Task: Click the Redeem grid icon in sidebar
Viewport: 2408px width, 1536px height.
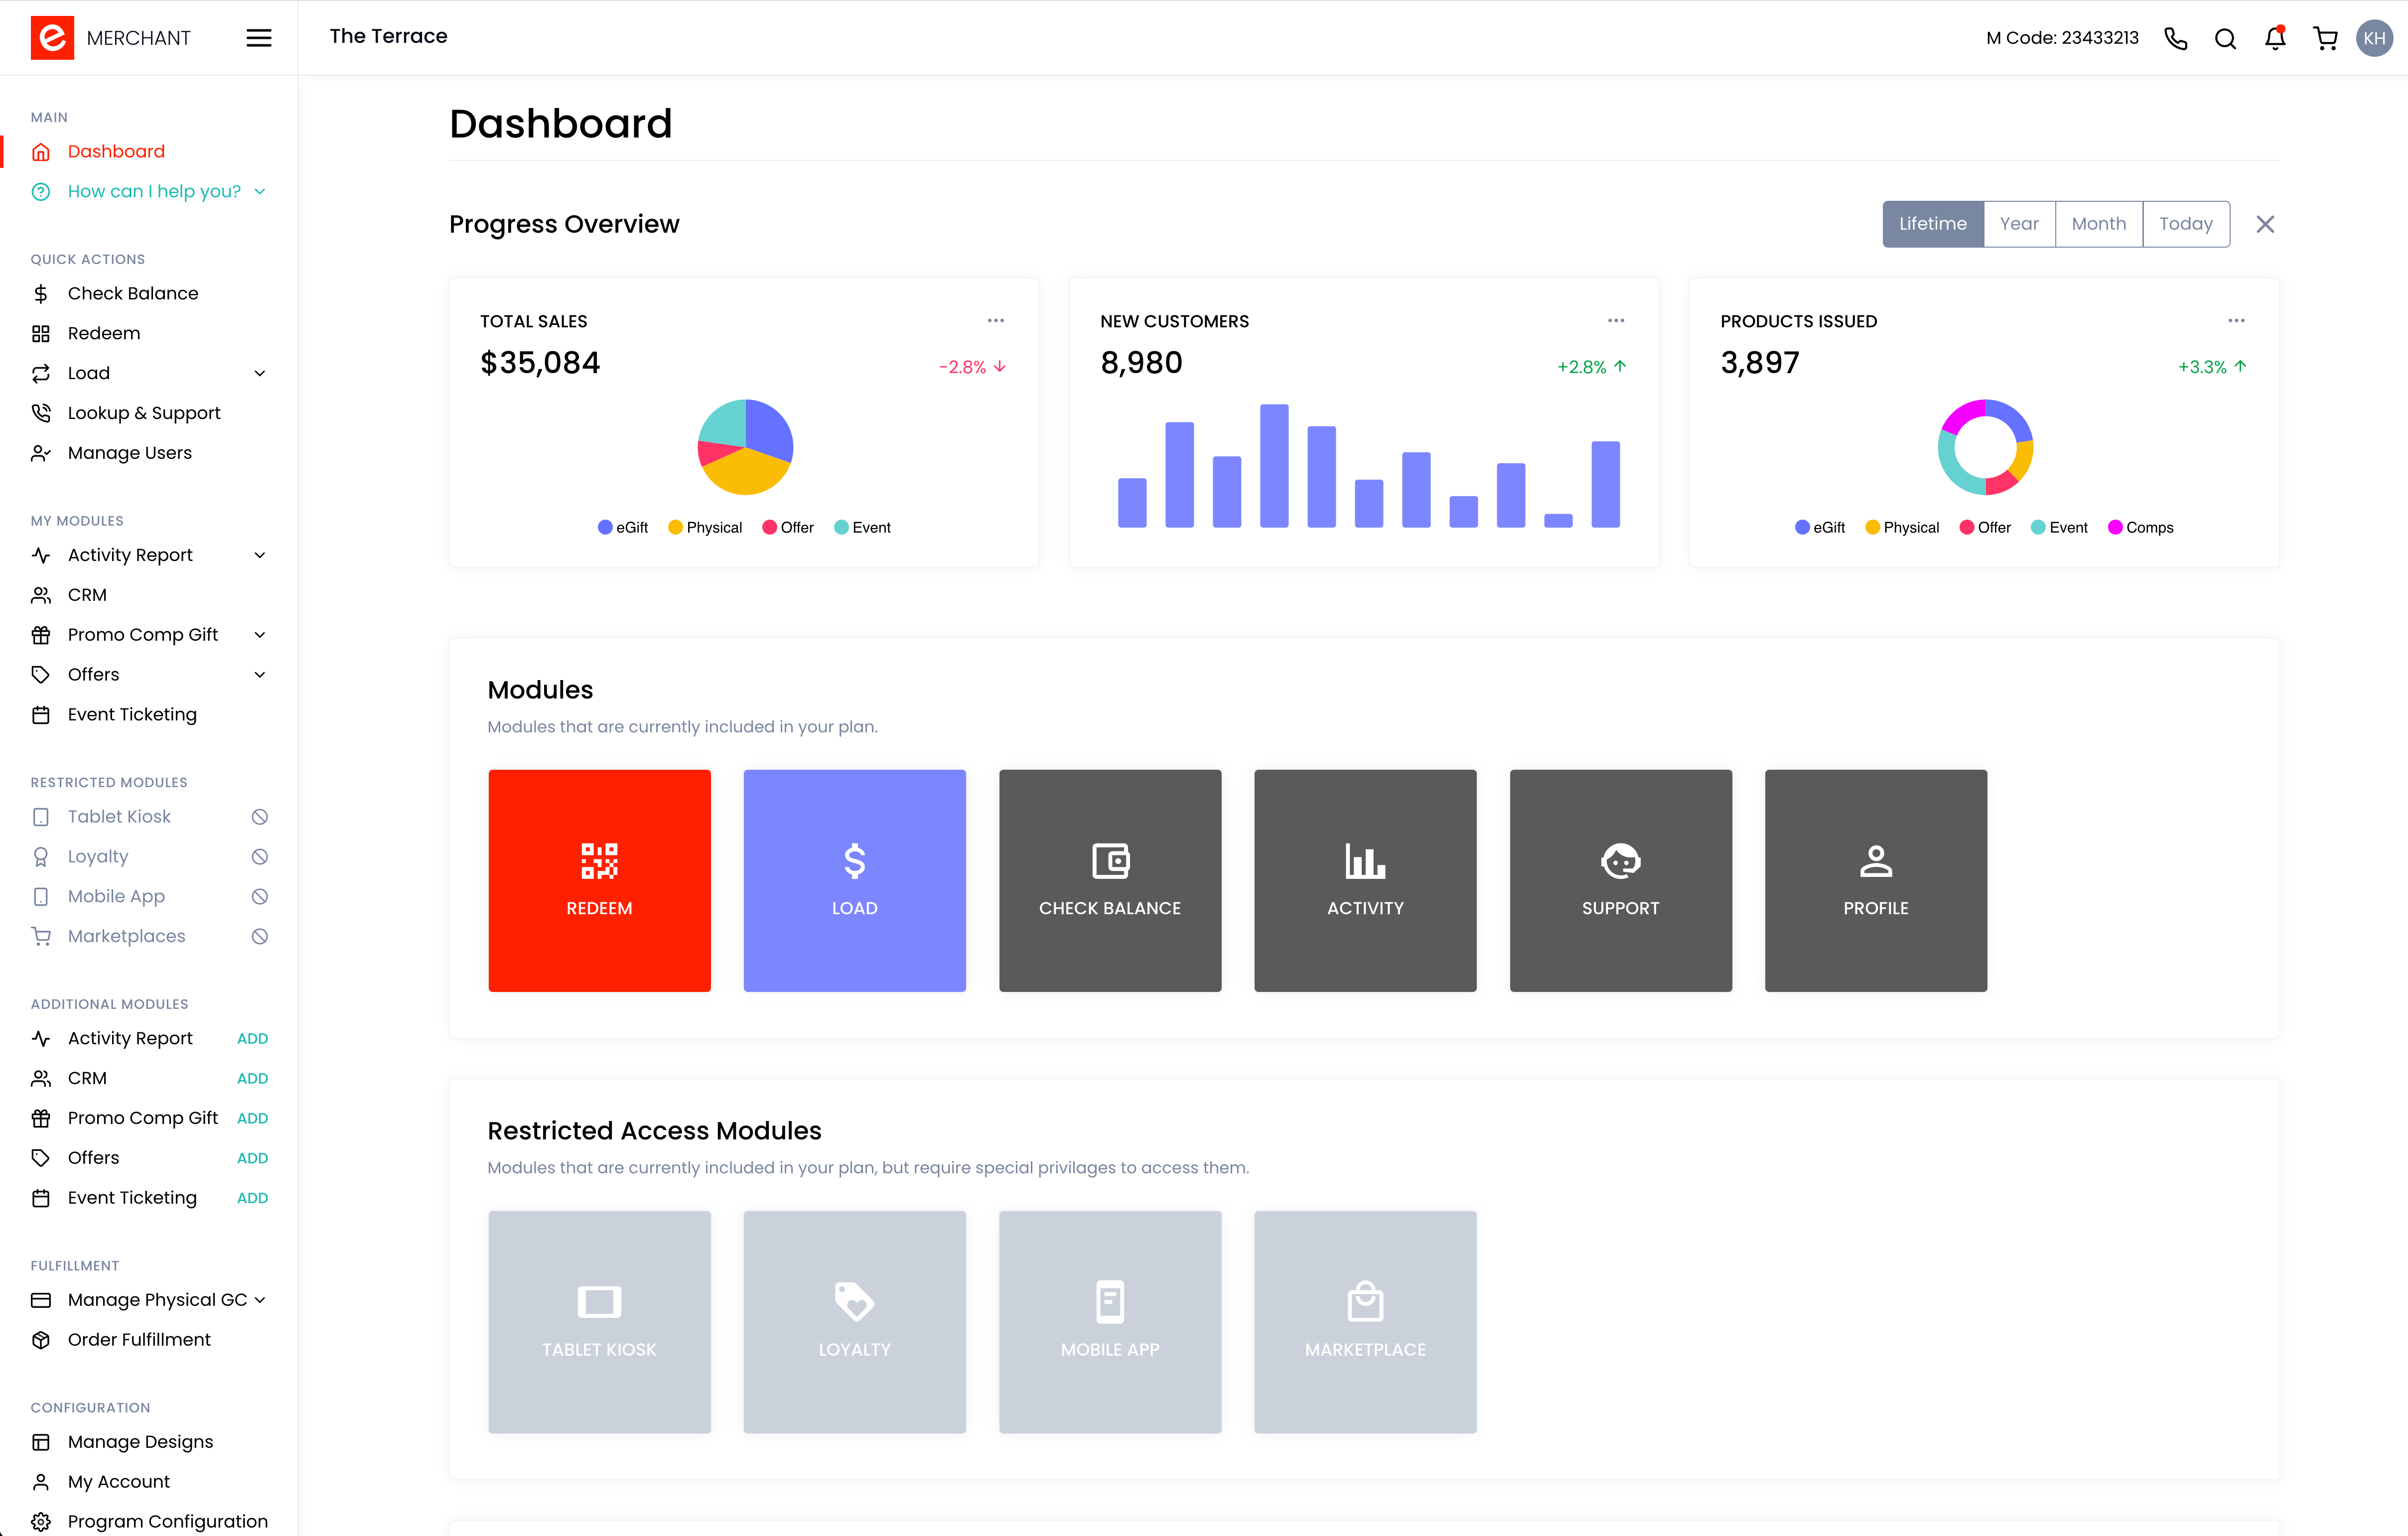Action: (41, 333)
